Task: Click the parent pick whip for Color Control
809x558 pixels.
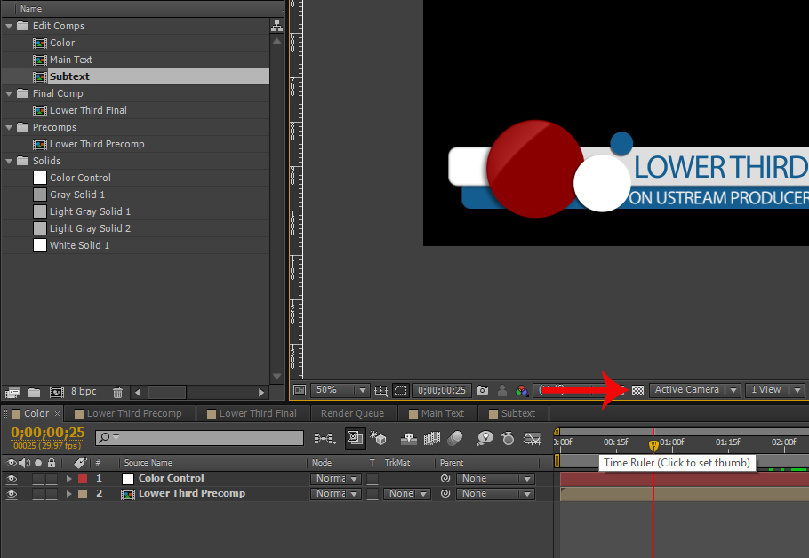Action: click(x=445, y=479)
